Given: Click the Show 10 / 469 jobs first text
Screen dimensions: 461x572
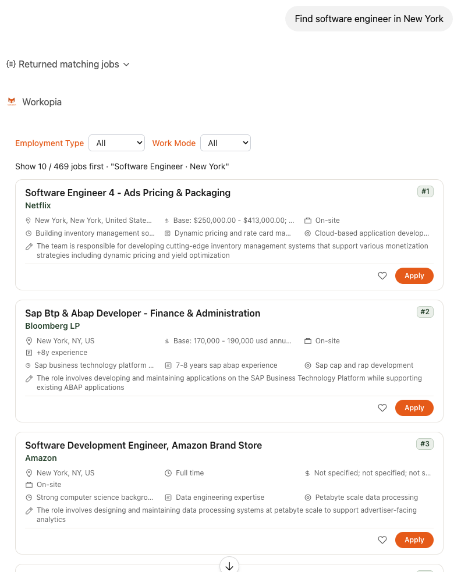Looking at the screenshot, I should pyautogui.click(x=122, y=166).
